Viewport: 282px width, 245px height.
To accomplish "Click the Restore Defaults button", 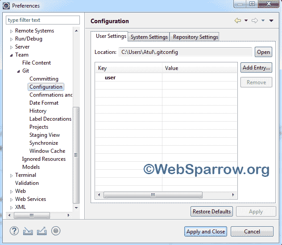I will coord(211,212).
